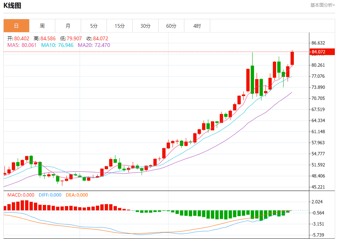Open the 5分 interval tab
337x239 pixels.
tap(94, 26)
